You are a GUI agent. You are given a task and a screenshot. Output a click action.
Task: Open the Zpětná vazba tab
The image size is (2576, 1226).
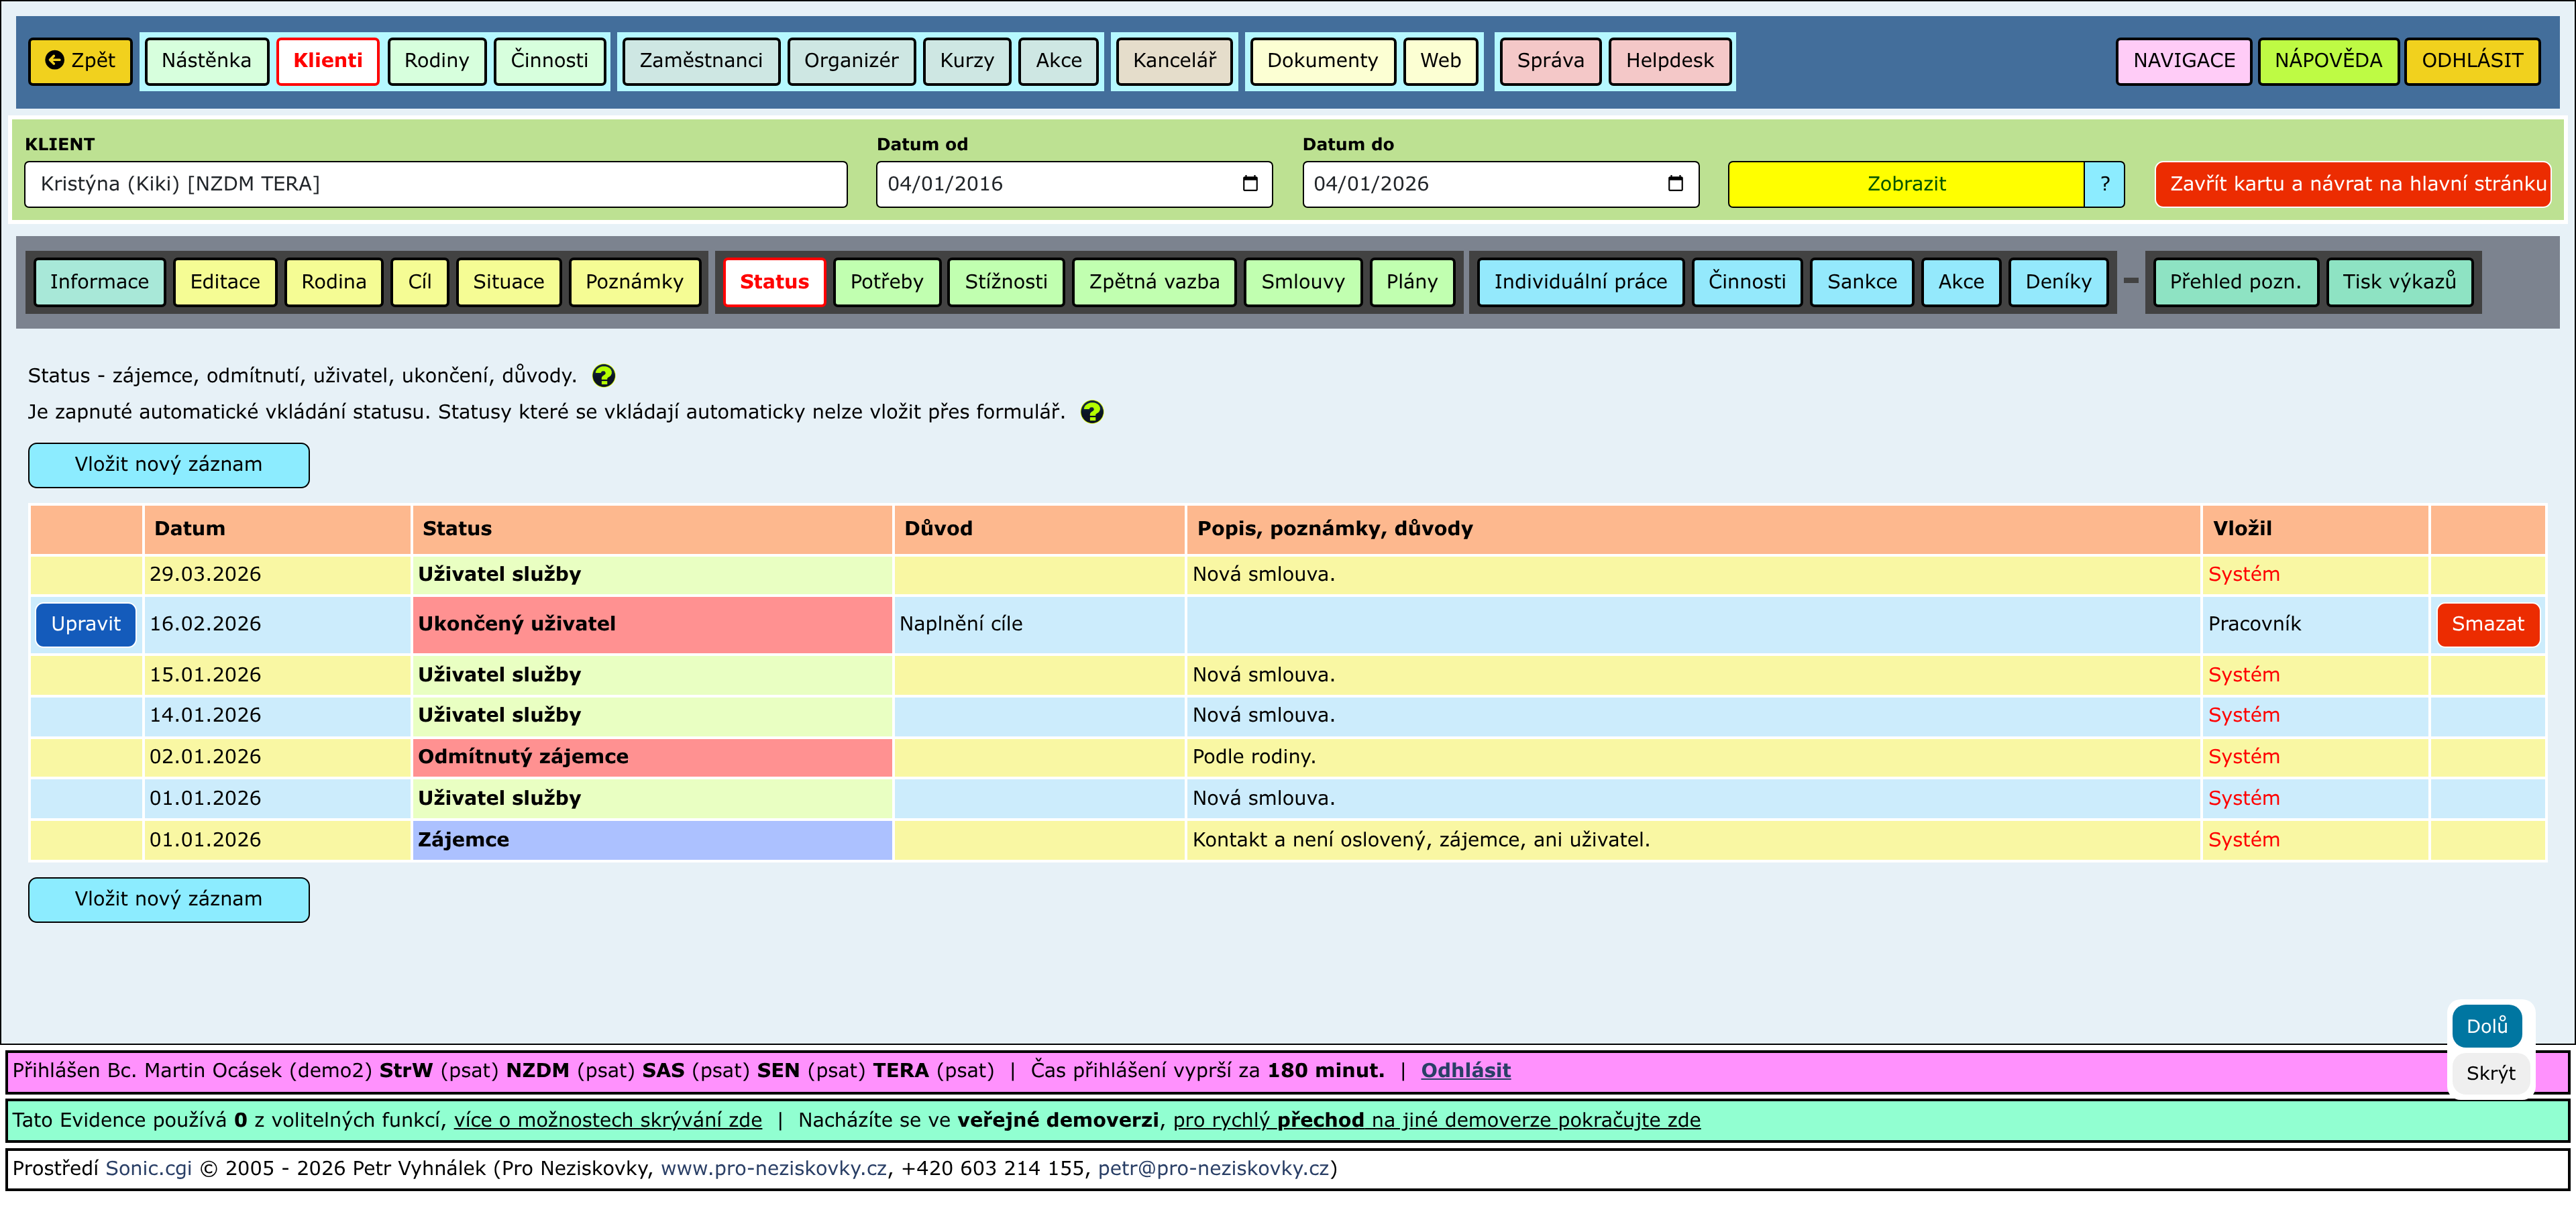click(x=1155, y=282)
